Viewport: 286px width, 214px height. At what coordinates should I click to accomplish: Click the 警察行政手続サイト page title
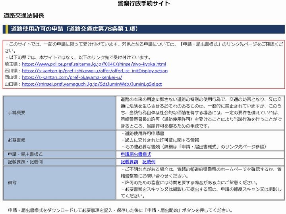coord(144,4)
